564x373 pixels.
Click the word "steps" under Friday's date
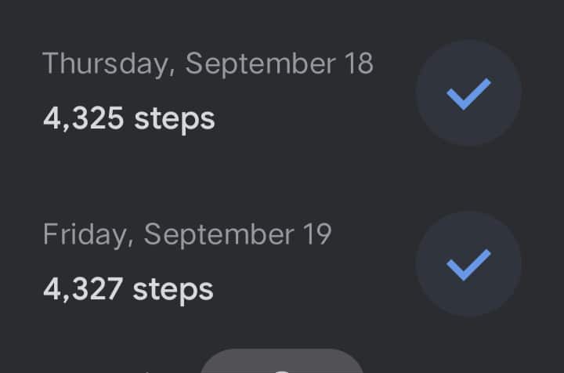click(173, 289)
